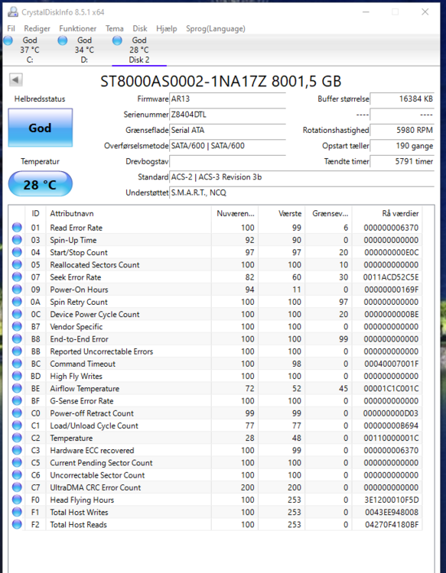Click the Firmware field AR13
446x573 pixels.
(227, 99)
